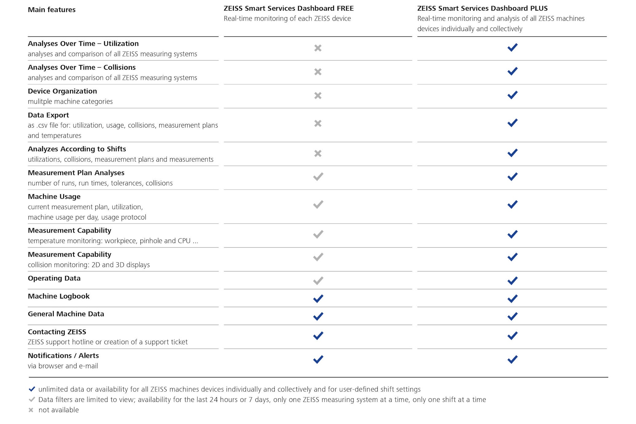The height and width of the screenshot is (424, 636).
Task: Click the gray X legend icon for not available
Action: point(31,410)
